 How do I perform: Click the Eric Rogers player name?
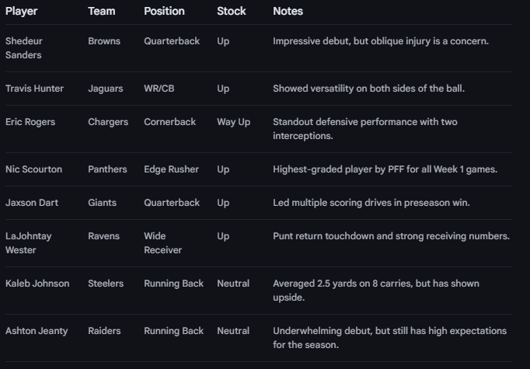[x=30, y=122]
